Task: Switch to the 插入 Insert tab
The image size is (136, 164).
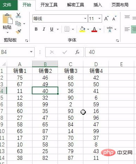Action: coord(98,5)
